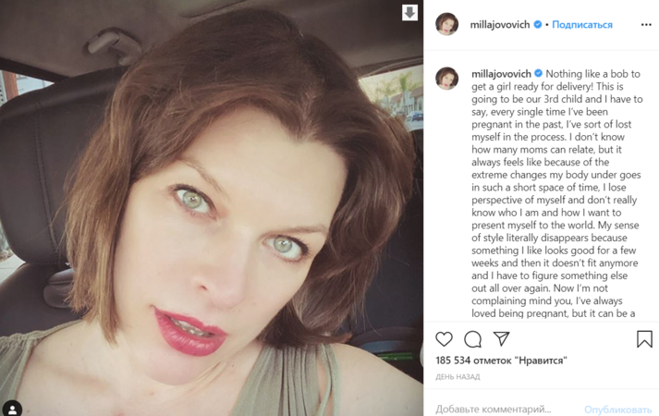659x416 pixels.
Task: Open millajovovich username in caption
Action: click(x=501, y=74)
